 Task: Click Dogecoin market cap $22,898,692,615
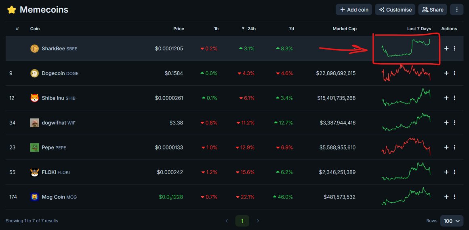(336, 73)
